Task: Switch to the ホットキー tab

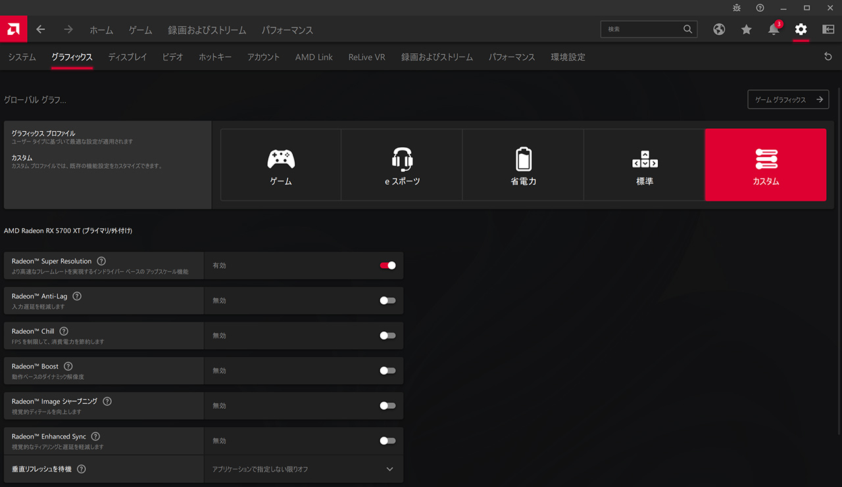Action: [215, 57]
